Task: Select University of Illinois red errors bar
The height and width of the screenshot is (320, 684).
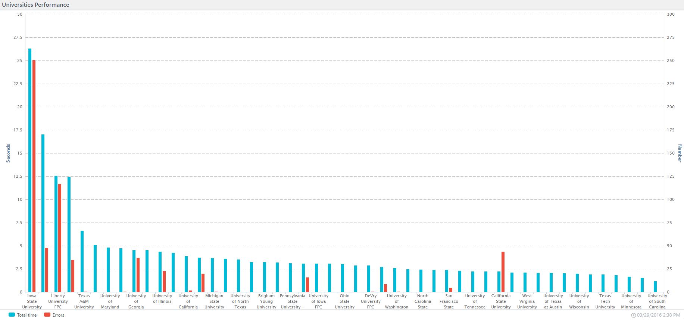Action: tap(164, 282)
